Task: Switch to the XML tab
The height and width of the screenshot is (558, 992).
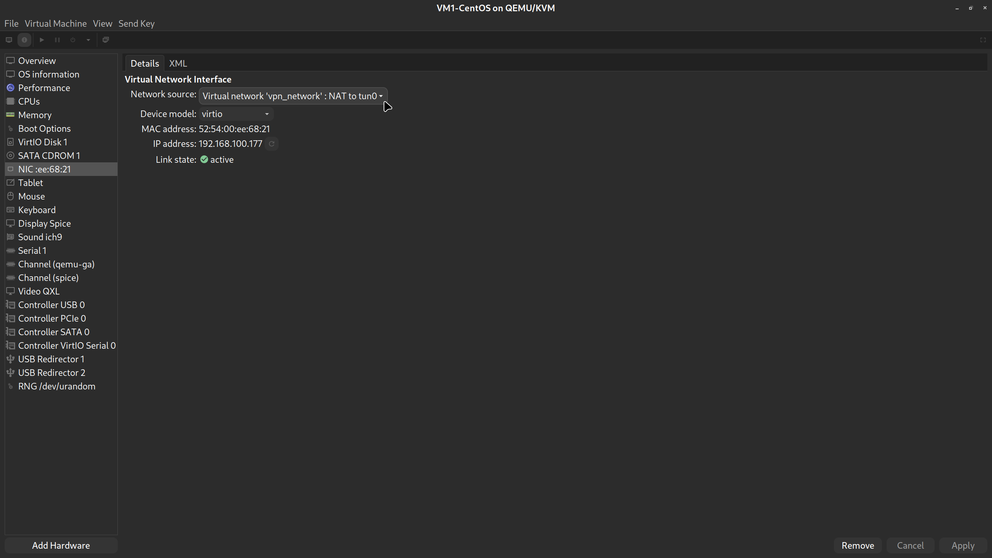Action: tap(177, 63)
